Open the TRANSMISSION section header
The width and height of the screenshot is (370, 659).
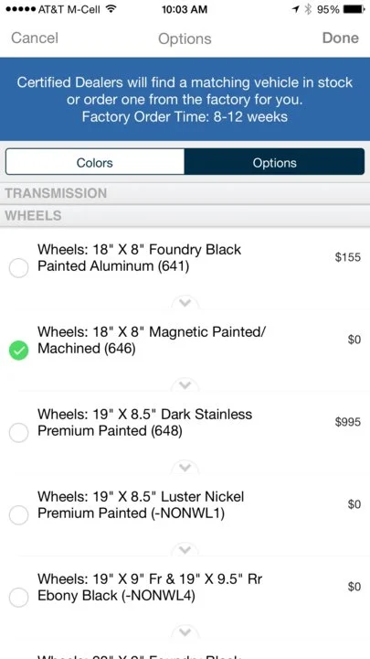point(185,193)
